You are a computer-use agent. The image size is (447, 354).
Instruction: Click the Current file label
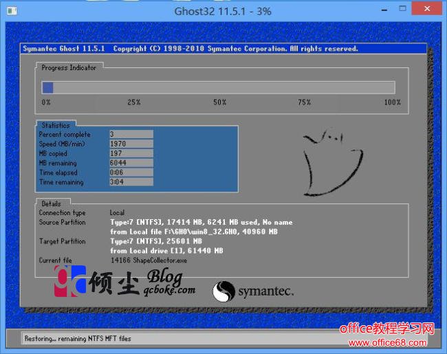pyautogui.click(x=55, y=261)
